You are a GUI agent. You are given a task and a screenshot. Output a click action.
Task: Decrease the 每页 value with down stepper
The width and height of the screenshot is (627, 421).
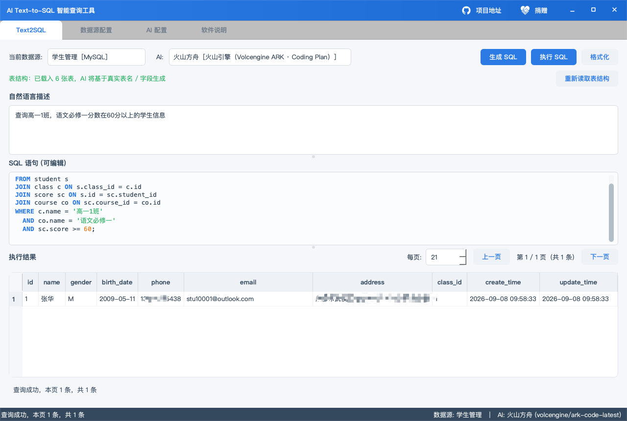click(x=463, y=261)
